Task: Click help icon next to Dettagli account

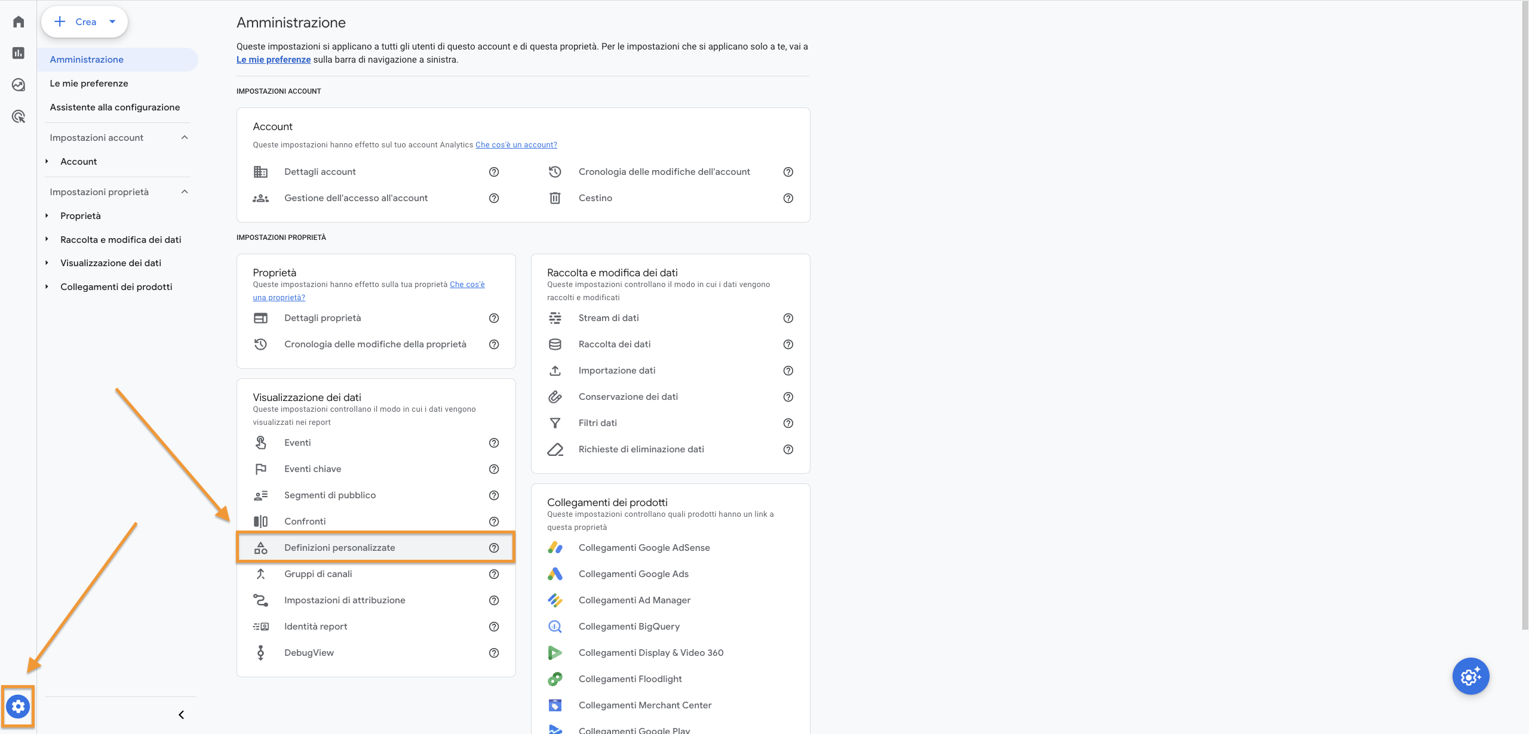Action: pos(494,172)
